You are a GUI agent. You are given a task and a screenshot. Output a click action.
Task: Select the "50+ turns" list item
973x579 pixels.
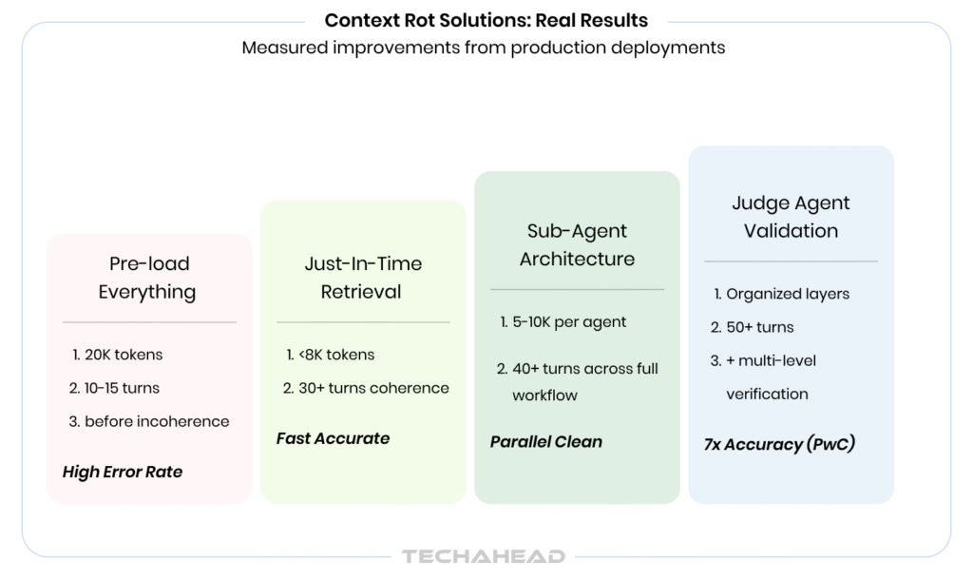(x=759, y=327)
